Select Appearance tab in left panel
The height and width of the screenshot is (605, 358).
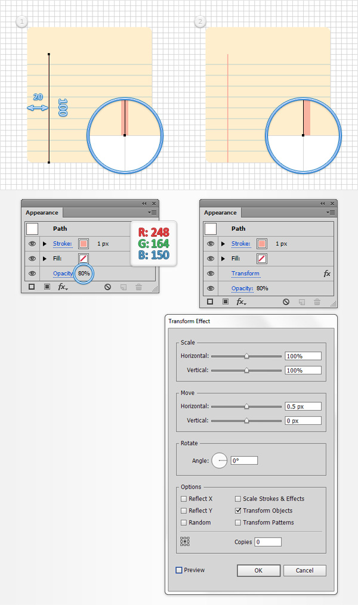[x=42, y=213]
